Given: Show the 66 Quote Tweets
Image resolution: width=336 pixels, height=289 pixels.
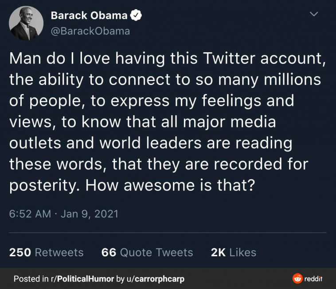Looking at the screenshot, I should [x=147, y=253].
